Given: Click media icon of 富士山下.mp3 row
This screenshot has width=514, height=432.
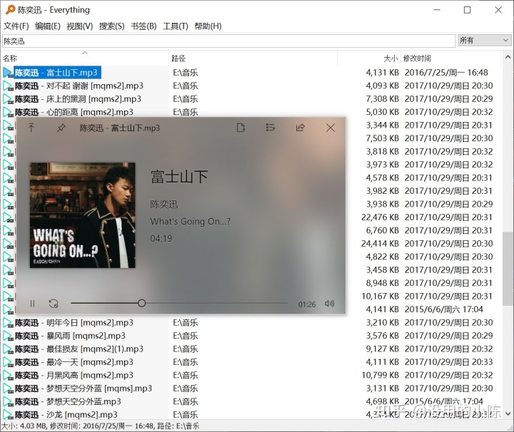Looking at the screenshot, I should (x=8, y=73).
